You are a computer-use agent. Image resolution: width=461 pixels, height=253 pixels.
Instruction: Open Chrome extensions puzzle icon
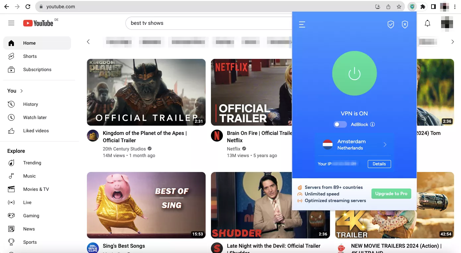pyautogui.click(x=423, y=7)
